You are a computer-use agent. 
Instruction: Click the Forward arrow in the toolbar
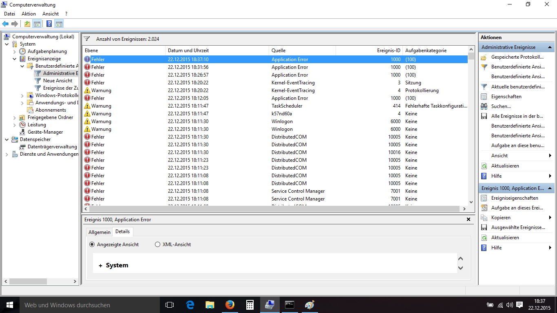coord(15,24)
